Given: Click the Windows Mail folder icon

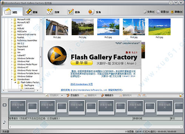Looking at the screenshot, I should click(x=15, y=61).
